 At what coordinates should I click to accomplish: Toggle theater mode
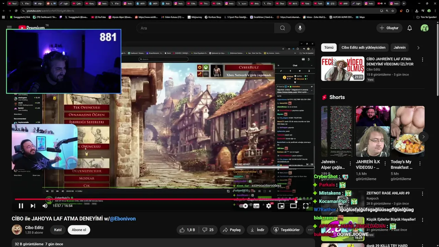tap(293, 206)
